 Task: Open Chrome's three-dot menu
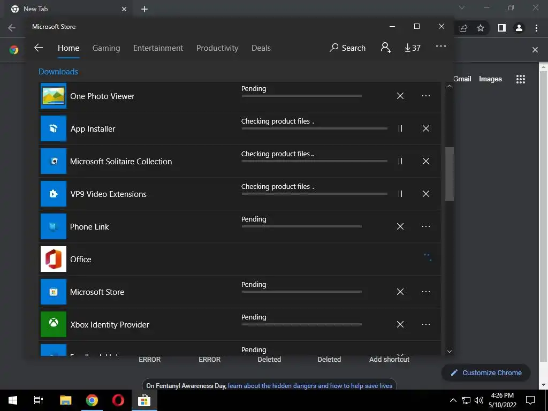pyautogui.click(x=536, y=28)
